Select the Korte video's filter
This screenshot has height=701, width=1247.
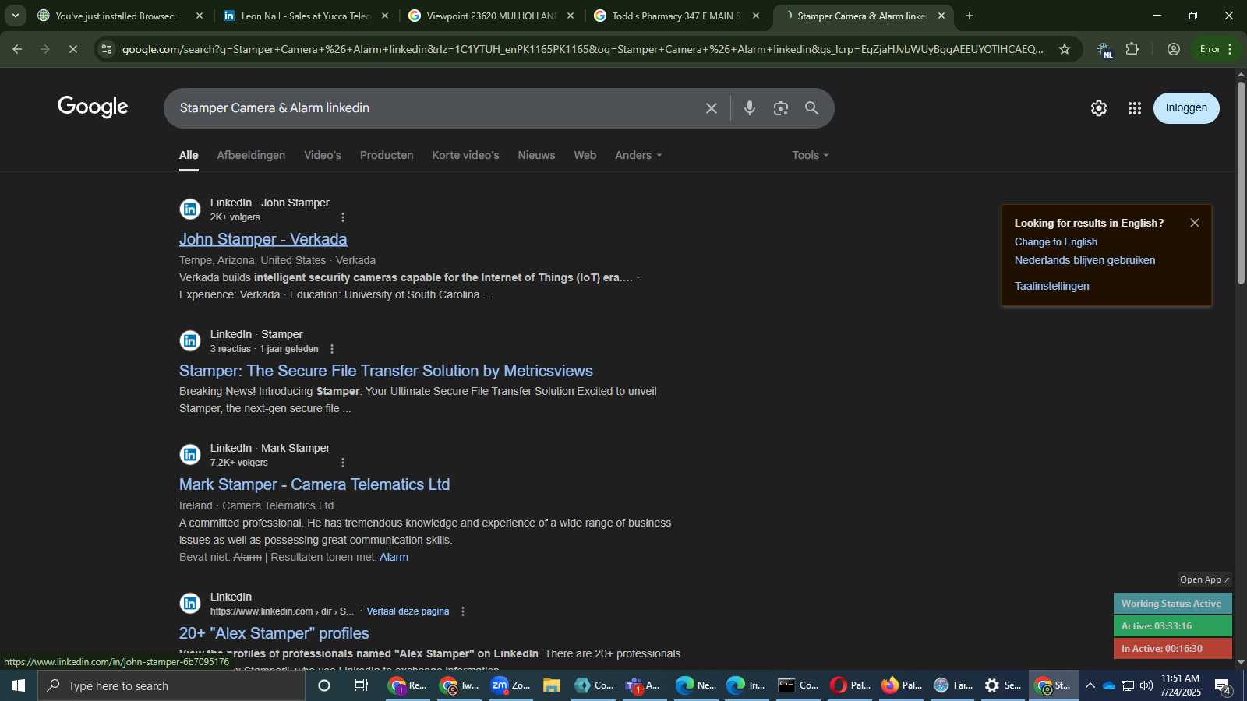pyautogui.click(x=465, y=155)
